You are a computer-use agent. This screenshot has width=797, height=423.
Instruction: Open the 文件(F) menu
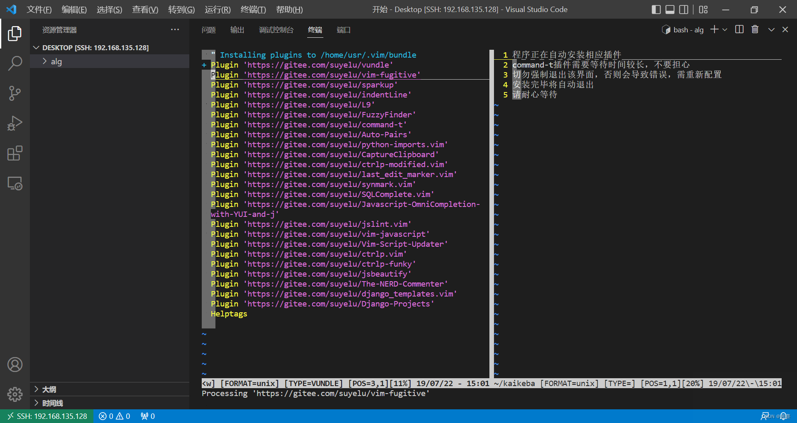tap(39, 10)
